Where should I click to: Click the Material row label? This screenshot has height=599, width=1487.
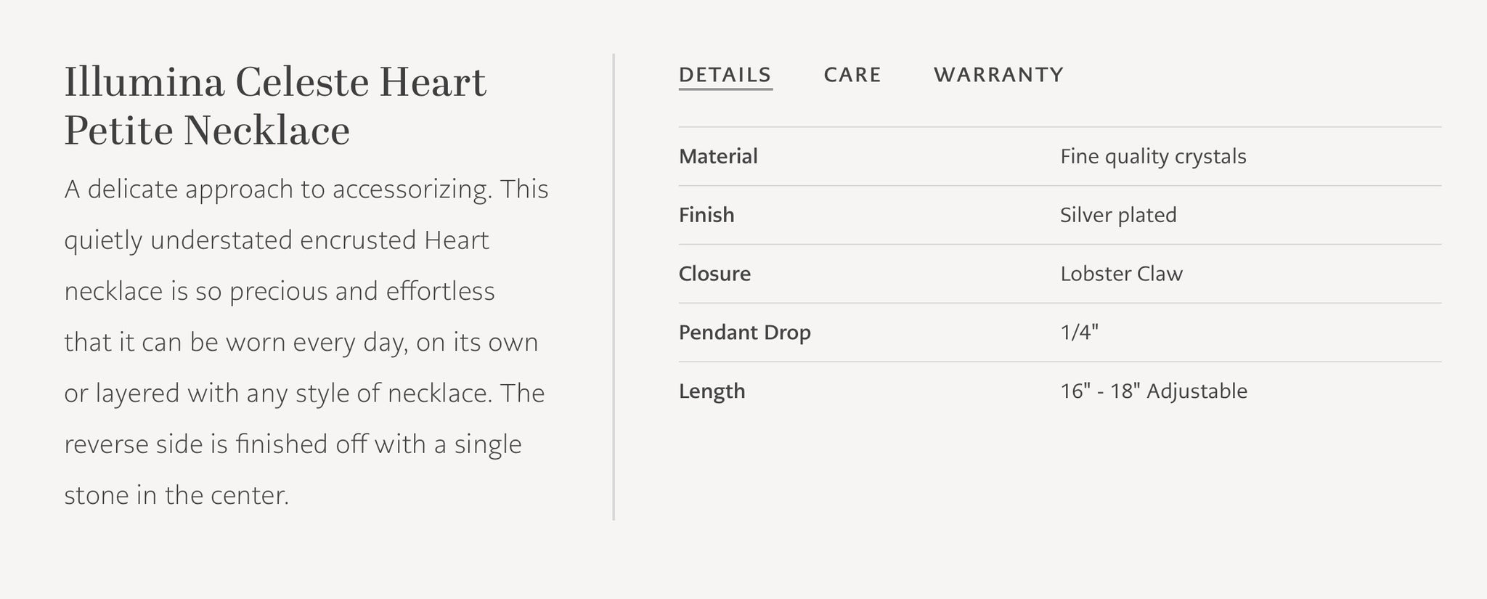(x=718, y=156)
